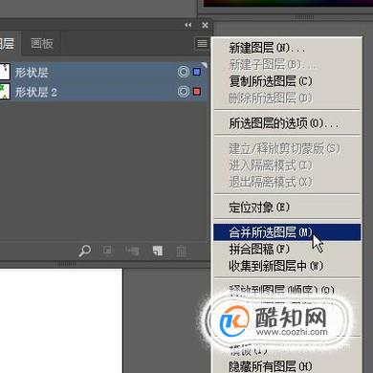373x373 pixels.
Task: Choose 复制所选图层(C) menu item
Action: click(287, 81)
